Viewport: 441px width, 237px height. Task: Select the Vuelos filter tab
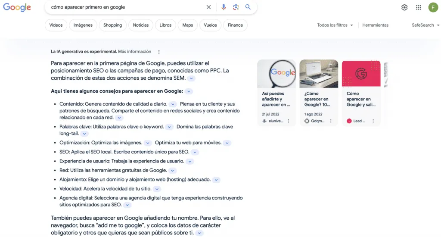point(210,25)
